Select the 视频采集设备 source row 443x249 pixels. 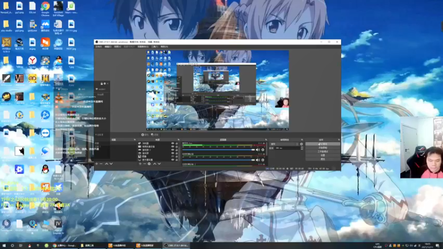click(x=155, y=147)
